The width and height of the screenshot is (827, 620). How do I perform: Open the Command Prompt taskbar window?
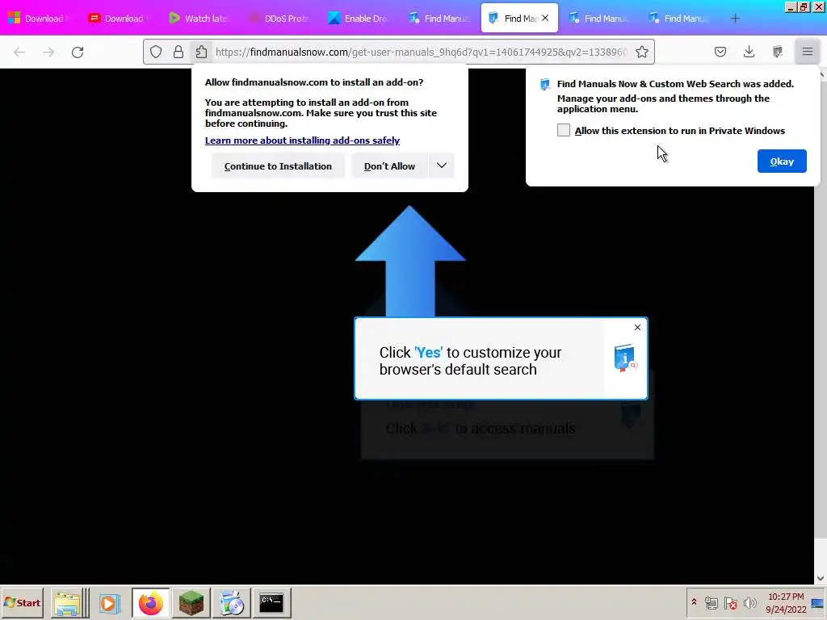271,603
